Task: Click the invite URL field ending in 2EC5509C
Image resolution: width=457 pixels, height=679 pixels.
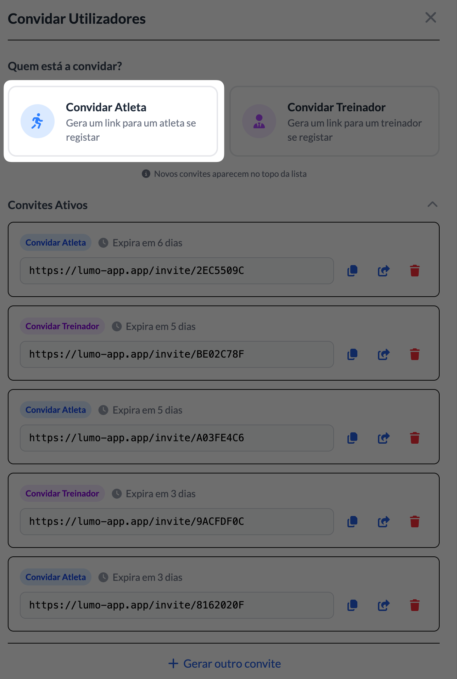Action: [177, 271]
